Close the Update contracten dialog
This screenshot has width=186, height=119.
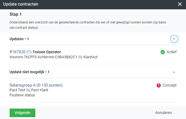(x=179, y=4)
